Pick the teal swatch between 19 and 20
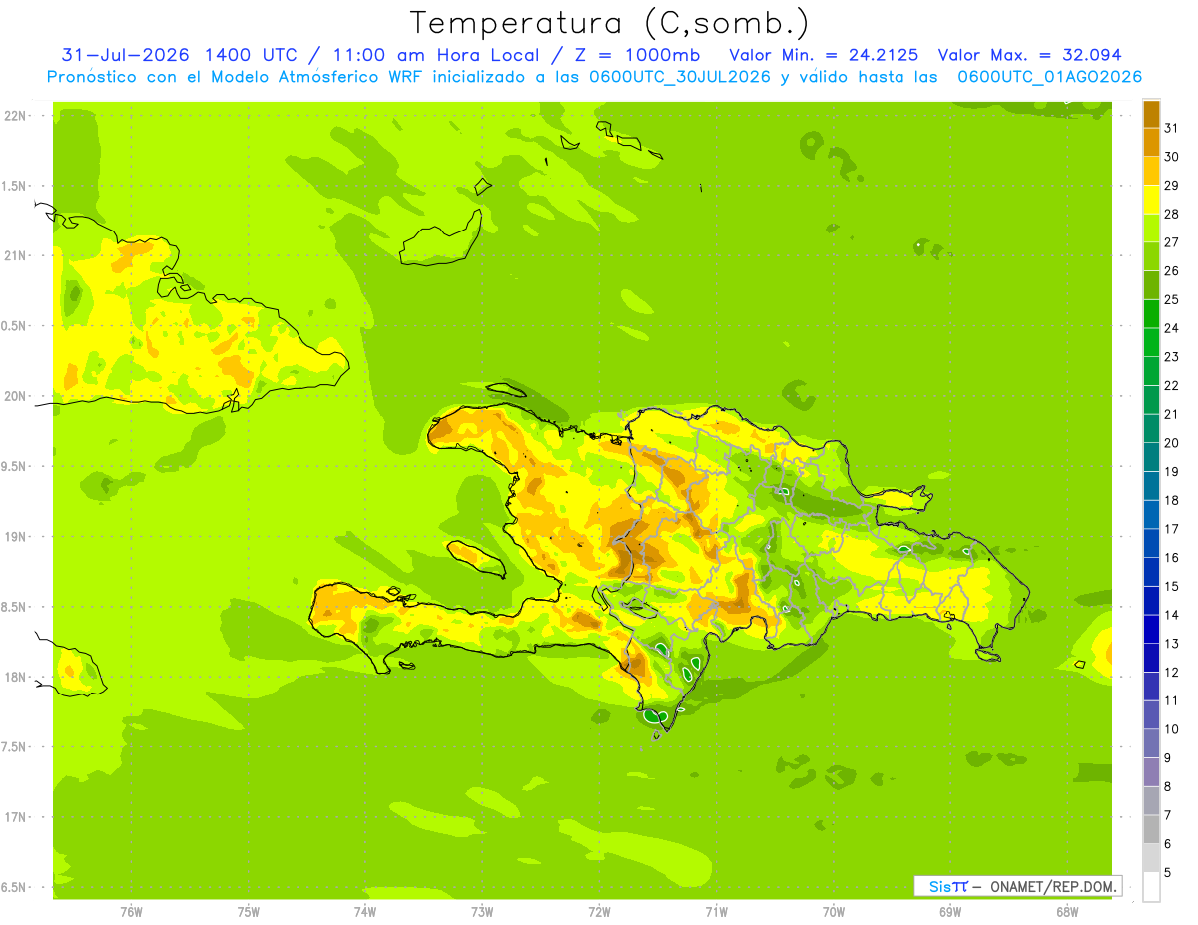The height and width of the screenshot is (925, 1198). (x=1151, y=457)
